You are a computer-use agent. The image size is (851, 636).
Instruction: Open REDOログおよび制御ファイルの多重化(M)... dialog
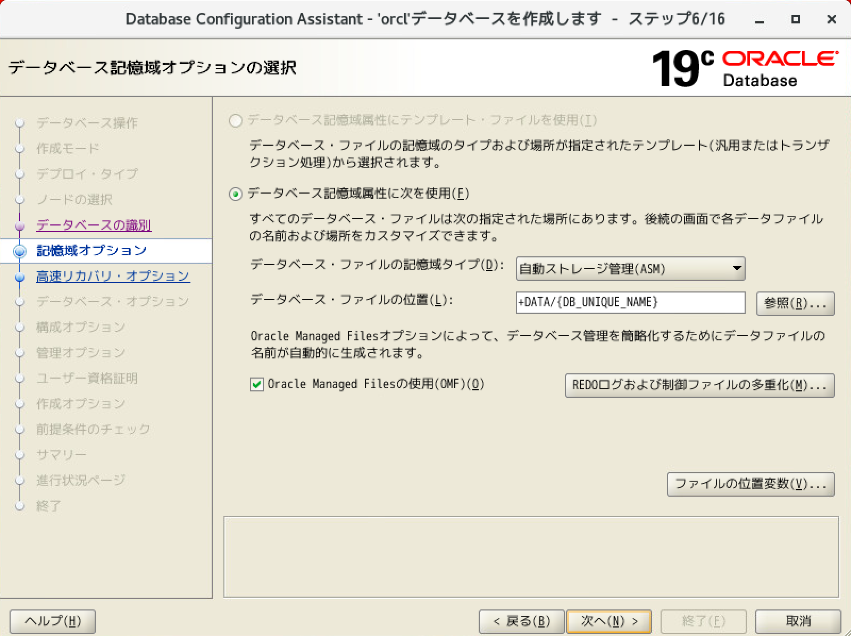pyautogui.click(x=699, y=385)
